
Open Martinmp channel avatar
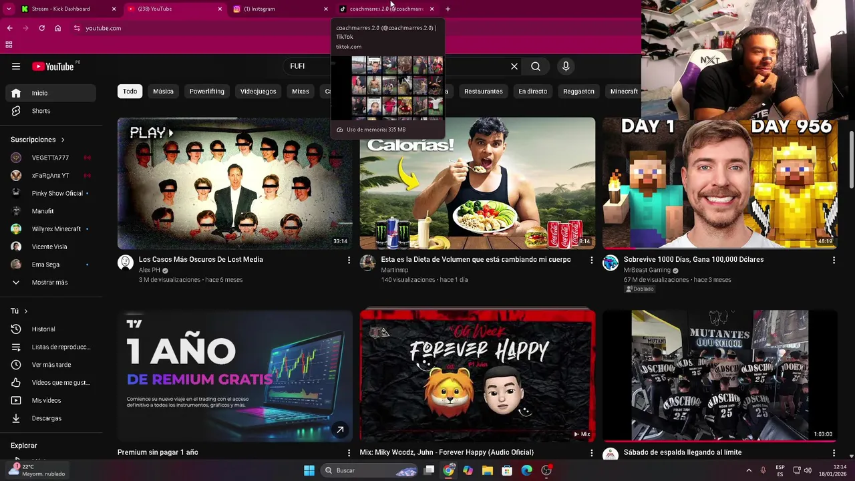point(368,263)
